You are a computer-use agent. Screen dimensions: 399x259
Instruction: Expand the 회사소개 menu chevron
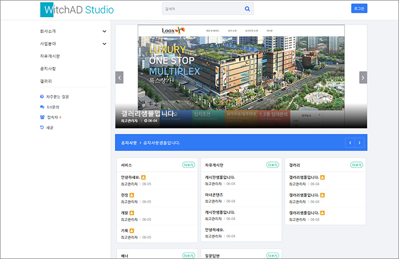pos(104,31)
